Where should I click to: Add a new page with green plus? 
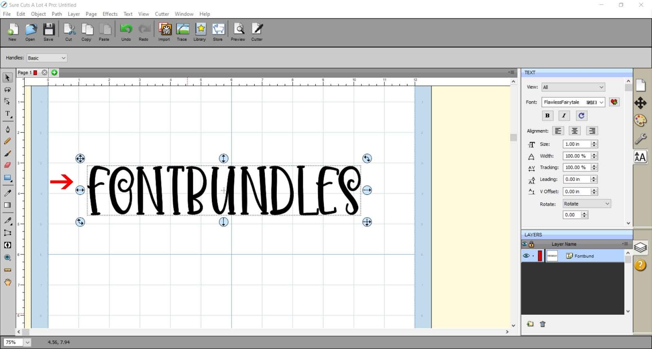(54, 72)
